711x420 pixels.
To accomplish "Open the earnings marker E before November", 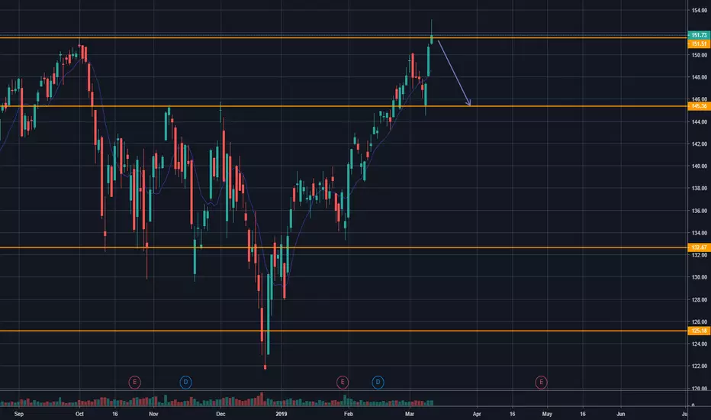I will click(x=134, y=383).
